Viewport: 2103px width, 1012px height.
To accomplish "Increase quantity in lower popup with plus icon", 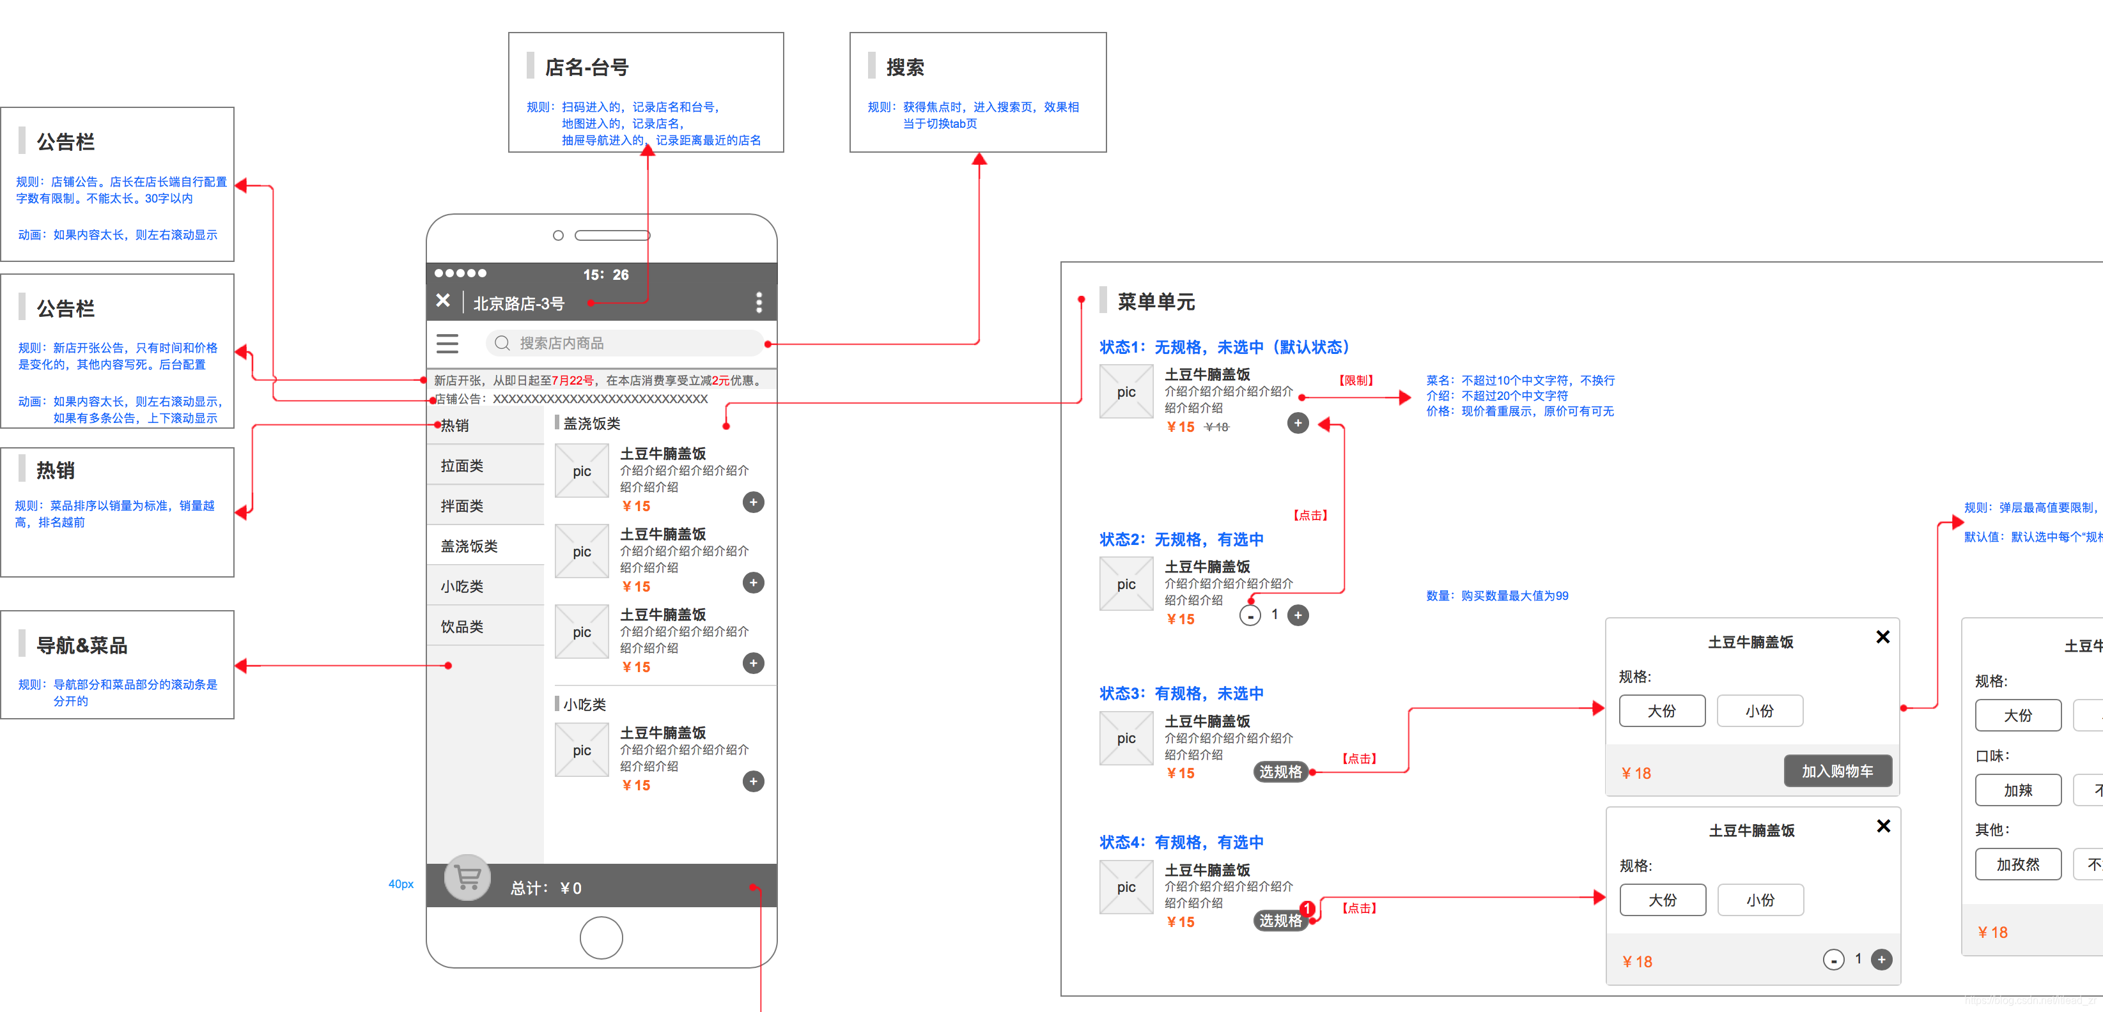I will point(1882,960).
